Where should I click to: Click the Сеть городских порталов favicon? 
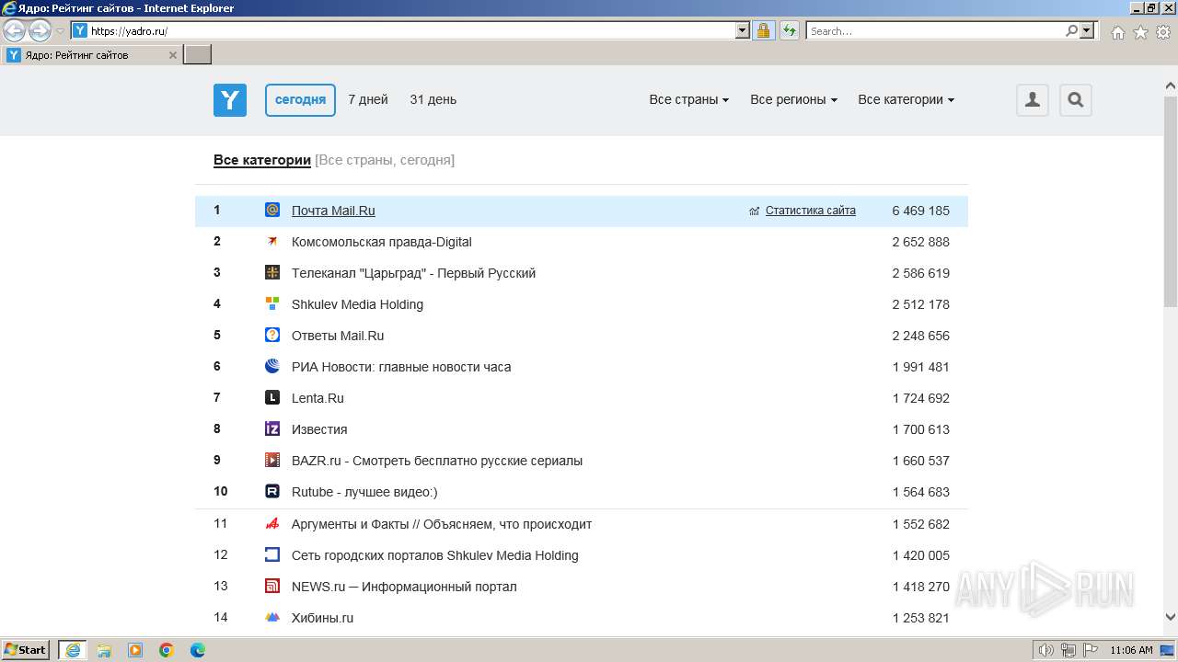pos(272,554)
